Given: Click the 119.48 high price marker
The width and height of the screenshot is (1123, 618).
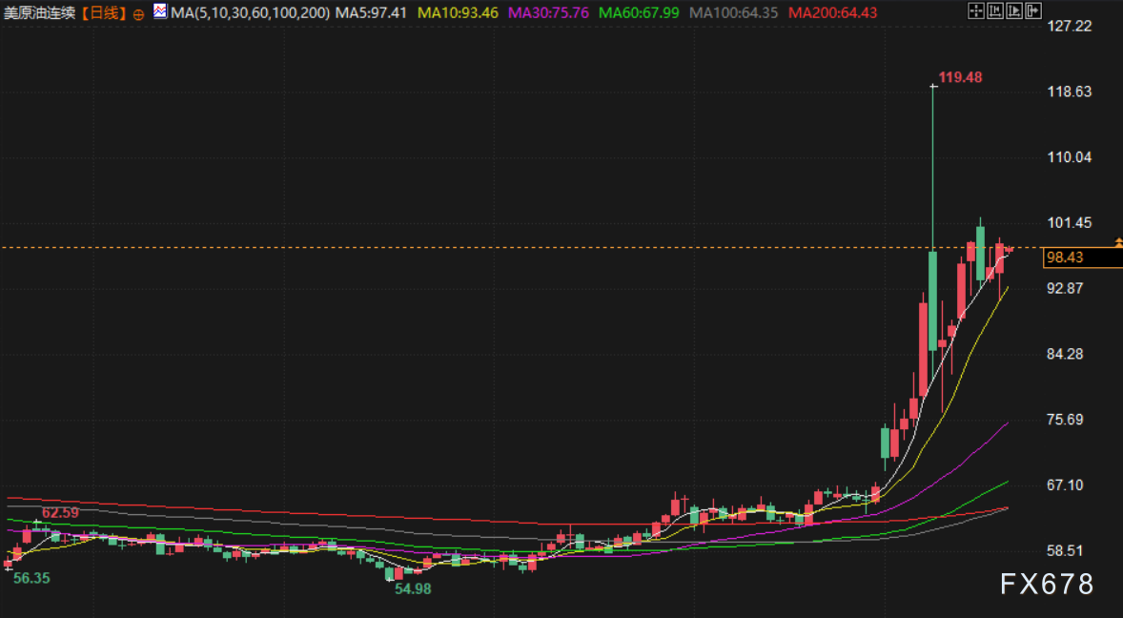Looking at the screenshot, I should pyautogui.click(x=960, y=77).
